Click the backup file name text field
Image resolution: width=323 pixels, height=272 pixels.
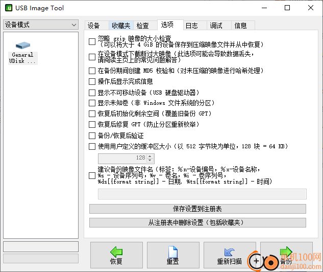click(202, 194)
